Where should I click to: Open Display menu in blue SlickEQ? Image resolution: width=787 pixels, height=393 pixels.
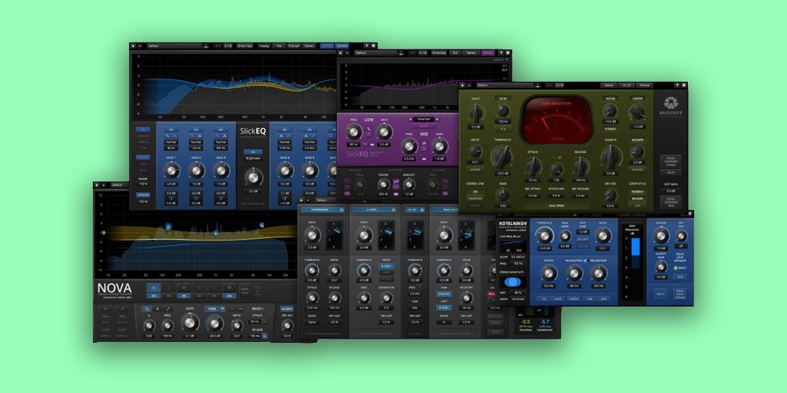click(264, 46)
